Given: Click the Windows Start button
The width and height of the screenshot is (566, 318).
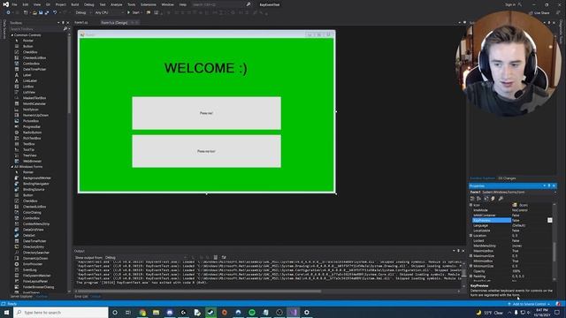Looking at the screenshot, I should point(6,312).
